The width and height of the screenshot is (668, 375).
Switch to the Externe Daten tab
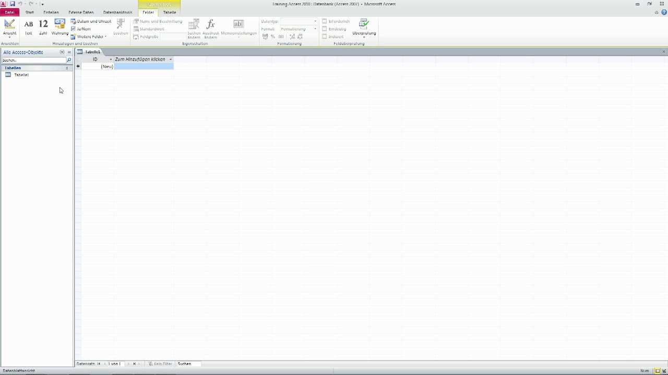pos(81,12)
